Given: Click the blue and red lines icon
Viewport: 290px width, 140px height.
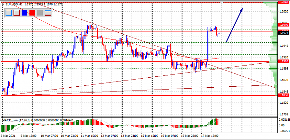Looking at the screenshot, I should (x=48, y=13).
